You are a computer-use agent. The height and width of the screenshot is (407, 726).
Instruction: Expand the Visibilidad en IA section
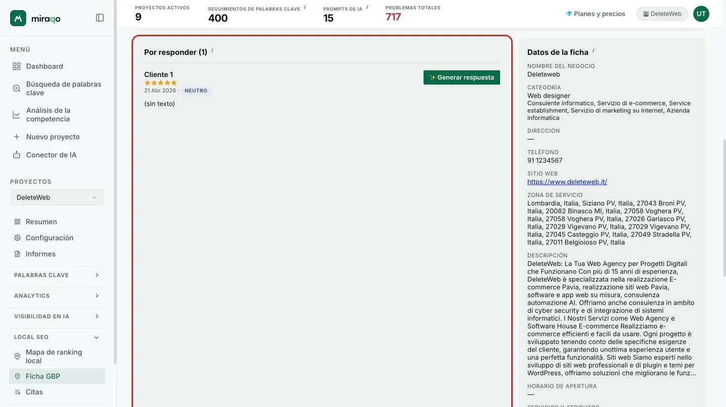pyautogui.click(x=57, y=316)
